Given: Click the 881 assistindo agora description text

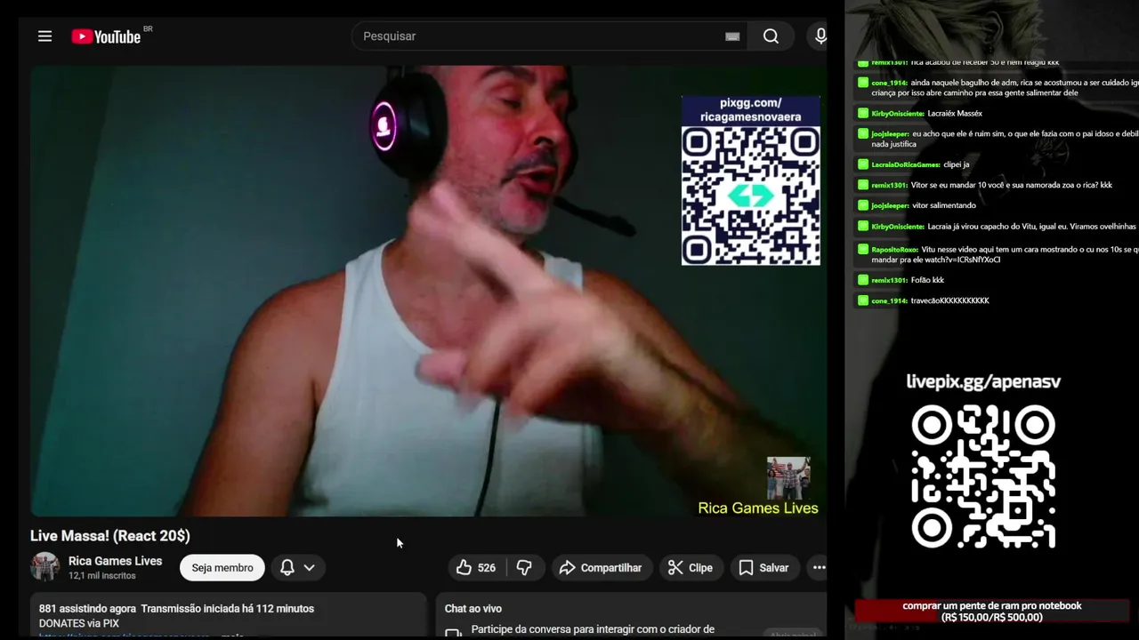Looking at the screenshot, I should [176, 609].
